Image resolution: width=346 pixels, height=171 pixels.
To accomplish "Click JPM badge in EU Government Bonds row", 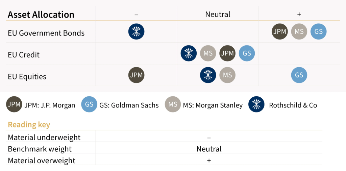I will (280, 32).
